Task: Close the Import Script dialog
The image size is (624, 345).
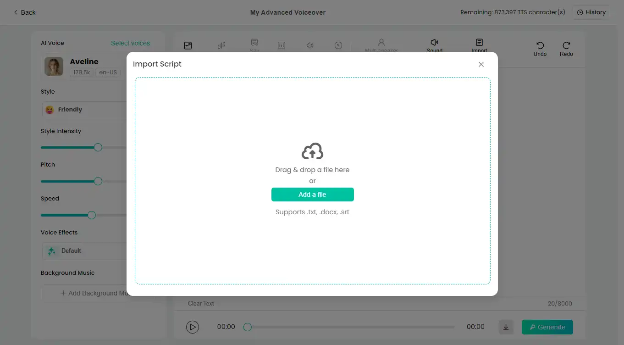Action: point(481,64)
